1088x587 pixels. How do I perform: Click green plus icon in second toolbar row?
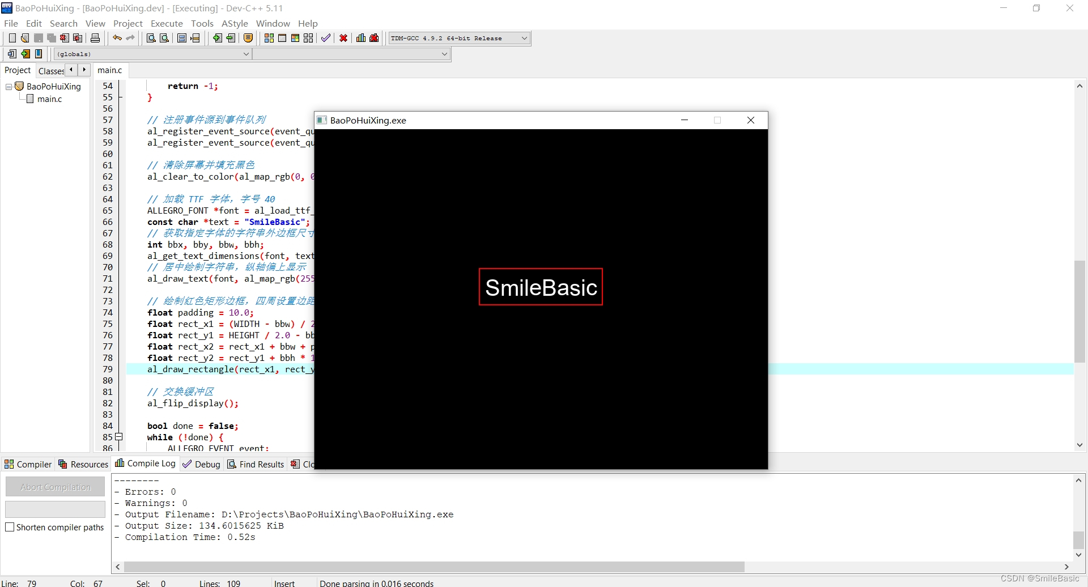coord(25,54)
